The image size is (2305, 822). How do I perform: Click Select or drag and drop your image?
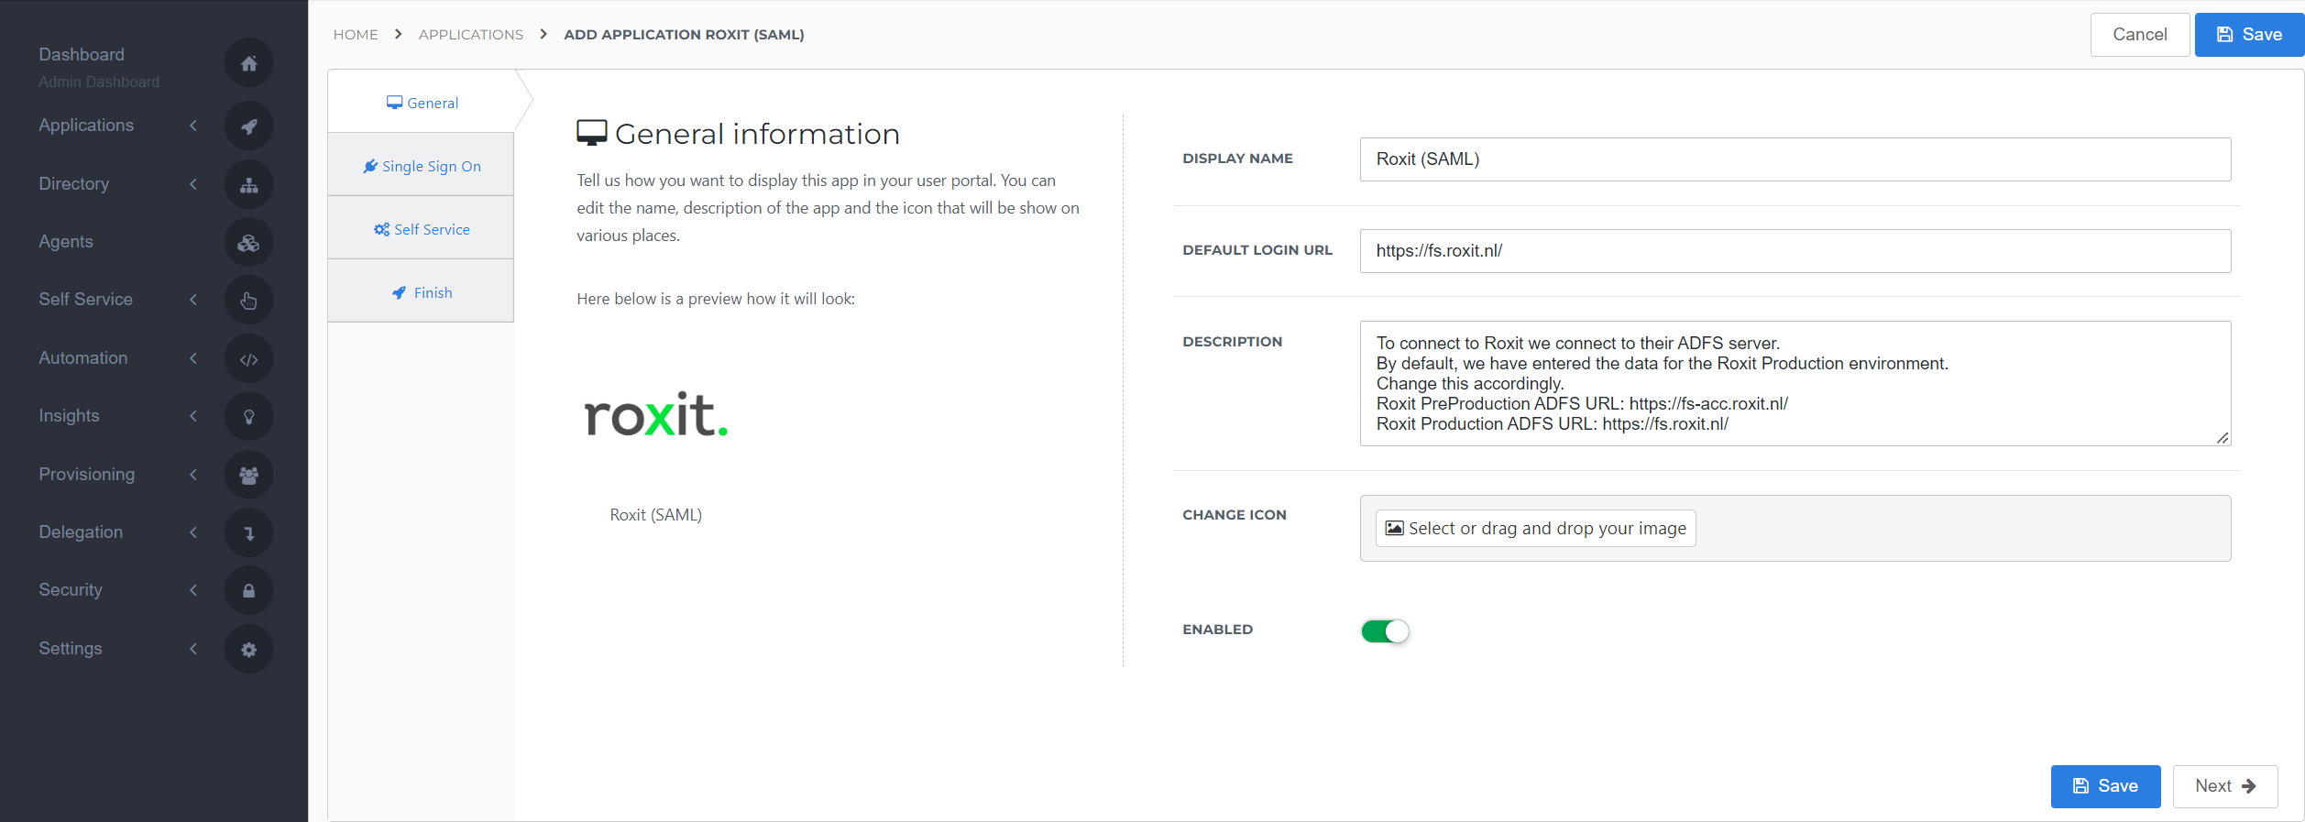click(x=1536, y=529)
